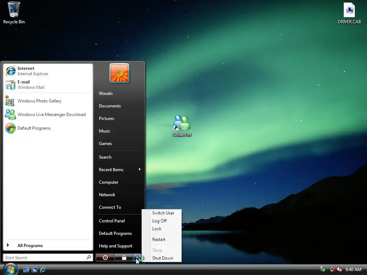The image size is (367, 275).
Task: Choose Restart from power menu
Action: [159, 240]
